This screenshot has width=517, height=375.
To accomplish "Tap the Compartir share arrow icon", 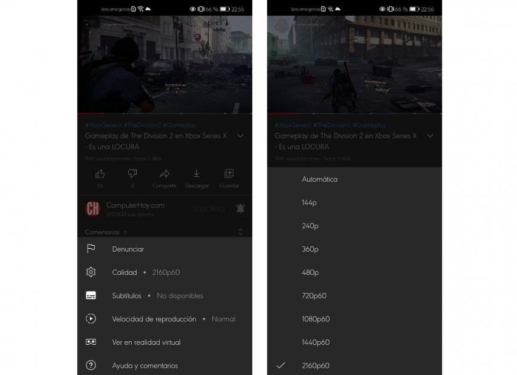I will point(164,173).
